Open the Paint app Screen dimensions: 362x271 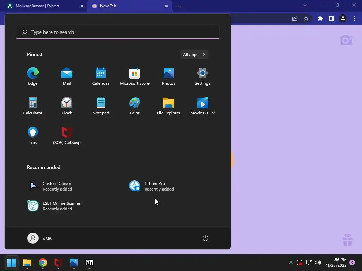pyautogui.click(x=135, y=106)
